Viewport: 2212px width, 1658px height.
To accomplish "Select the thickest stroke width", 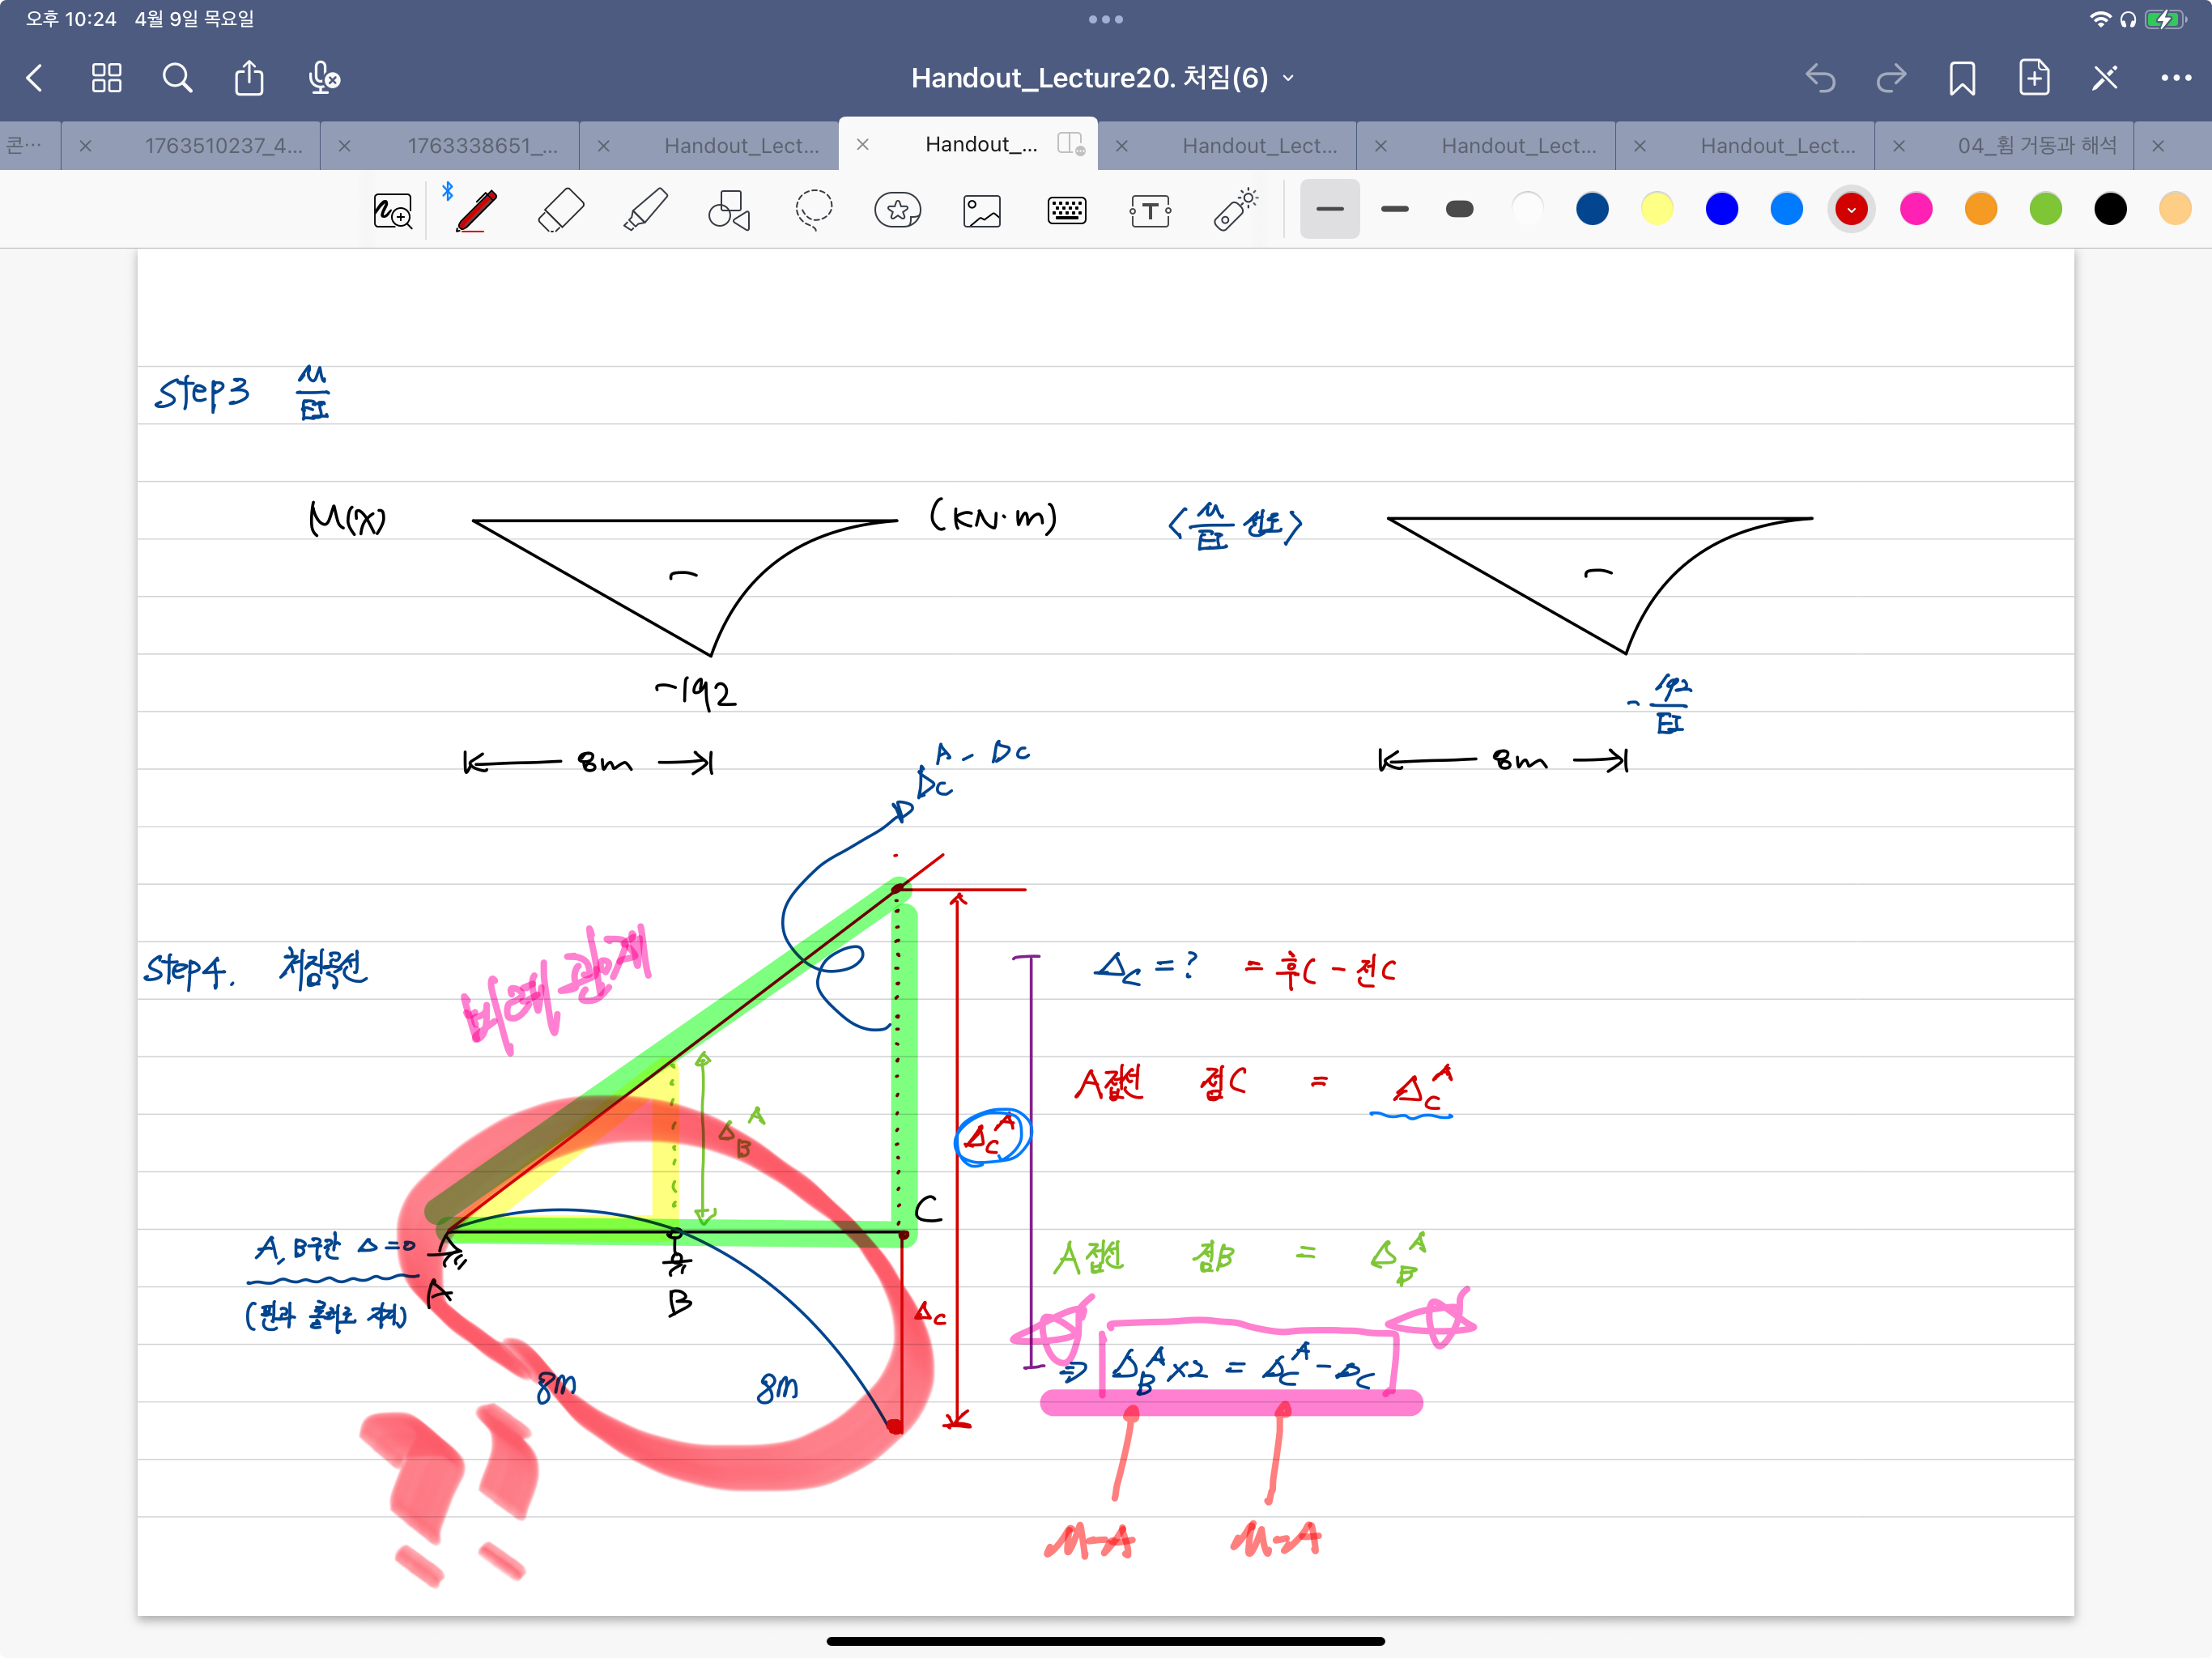I will [1459, 209].
